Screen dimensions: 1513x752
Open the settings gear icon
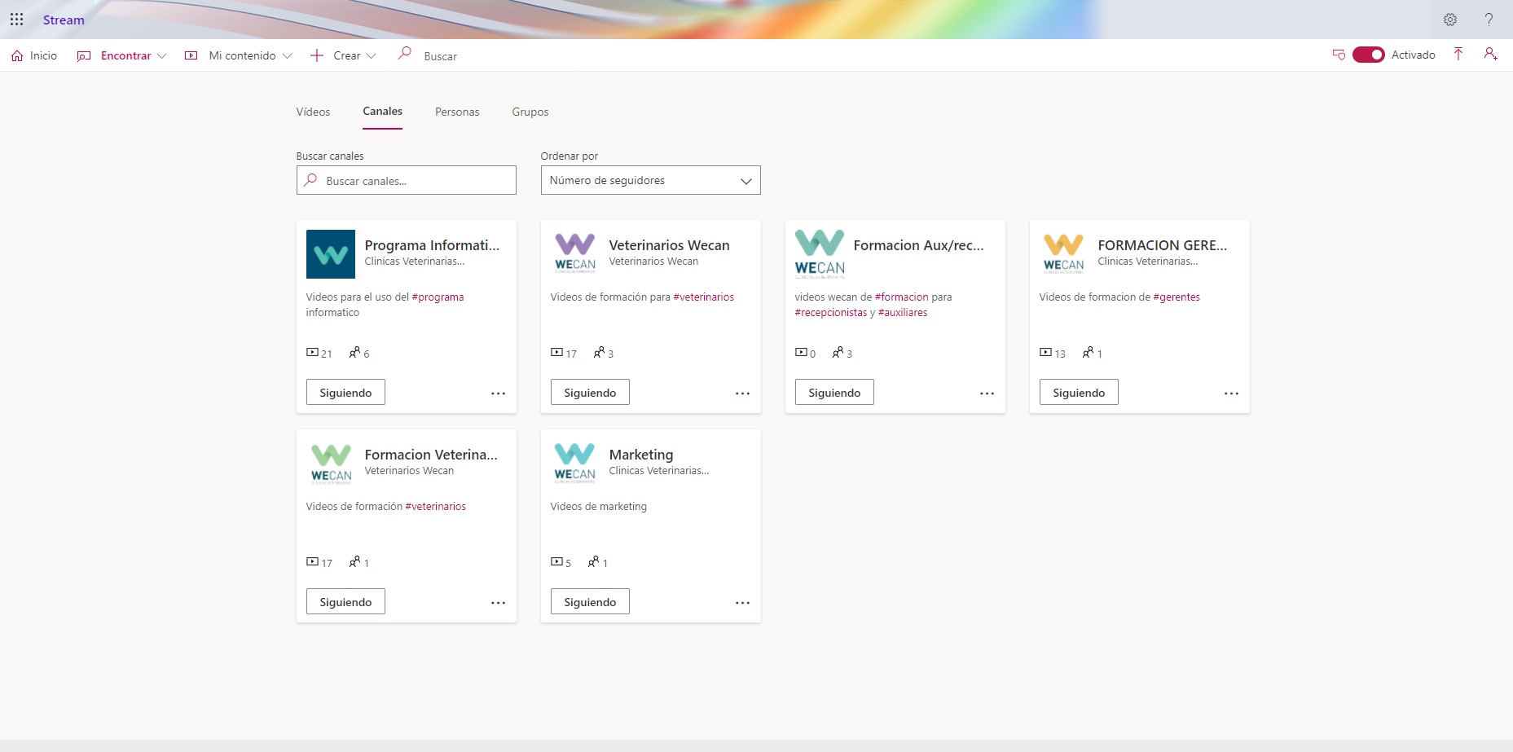[1450, 20]
